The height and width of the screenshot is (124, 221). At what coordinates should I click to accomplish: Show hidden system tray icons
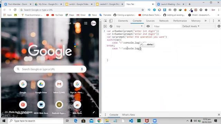(x=187, y=121)
